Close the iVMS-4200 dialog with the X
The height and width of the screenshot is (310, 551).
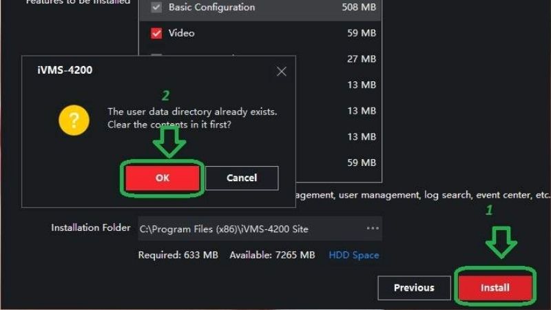pos(281,71)
